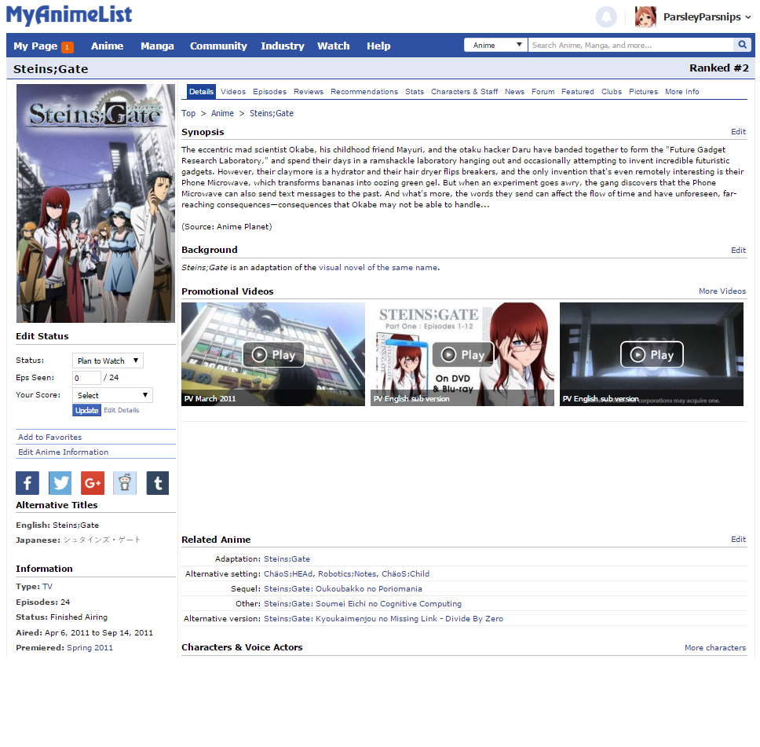Switch to the Episodes tab
760x747 pixels.
point(269,92)
